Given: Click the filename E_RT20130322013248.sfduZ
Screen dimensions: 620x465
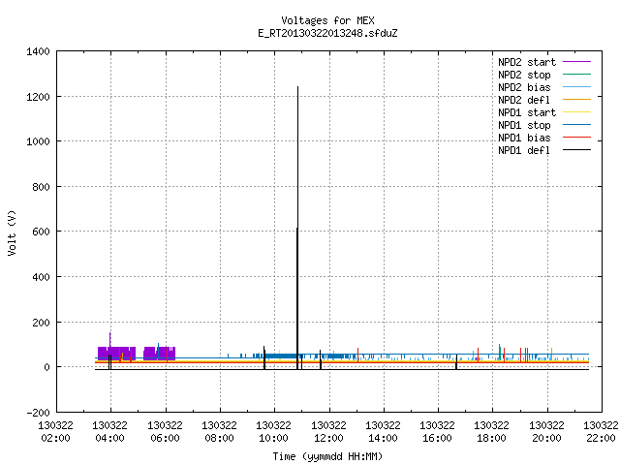Looking at the screenshot, I should click(x=327, y=33).
